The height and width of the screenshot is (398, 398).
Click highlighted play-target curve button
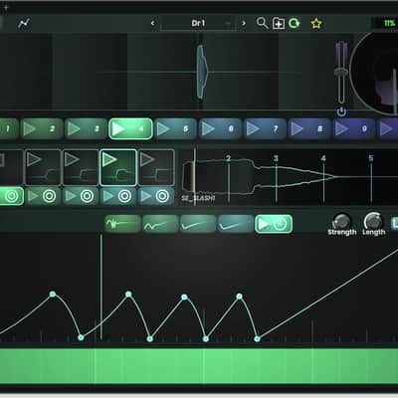coord(274,224)
